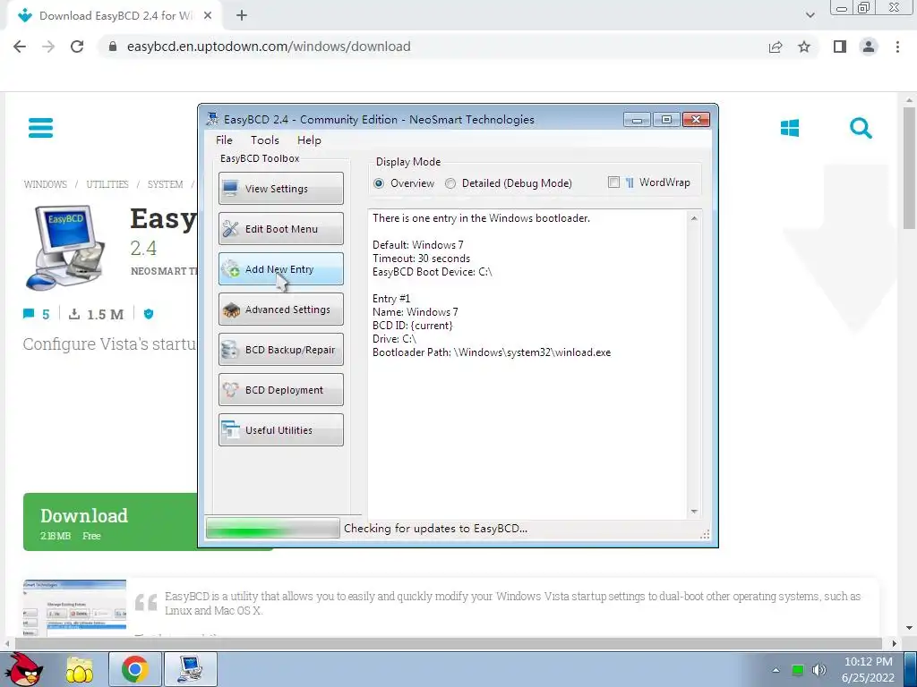Image resolution: width=917 pixels, height=687 pixels.
Task: Go to the UTILITIES breadcrumb
Action: point(107,184)
